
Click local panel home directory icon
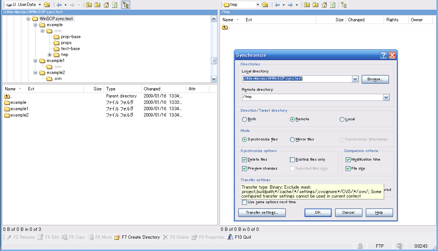pos(106,5)
